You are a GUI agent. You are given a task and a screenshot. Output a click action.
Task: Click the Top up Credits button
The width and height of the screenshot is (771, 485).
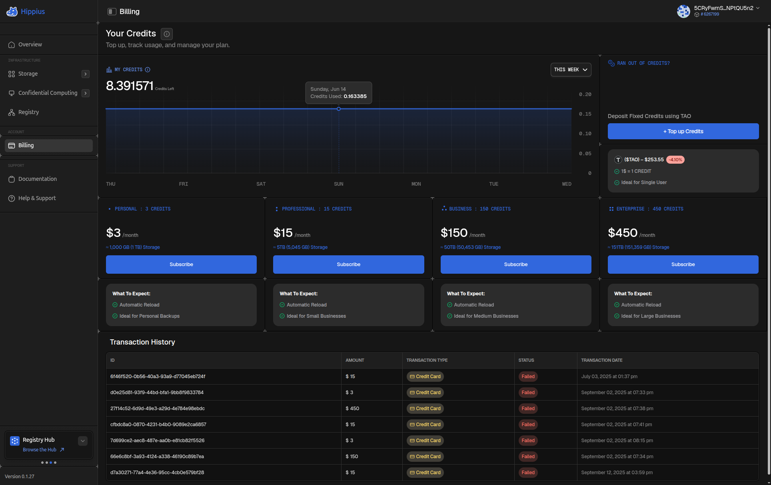tap(683, 131)
